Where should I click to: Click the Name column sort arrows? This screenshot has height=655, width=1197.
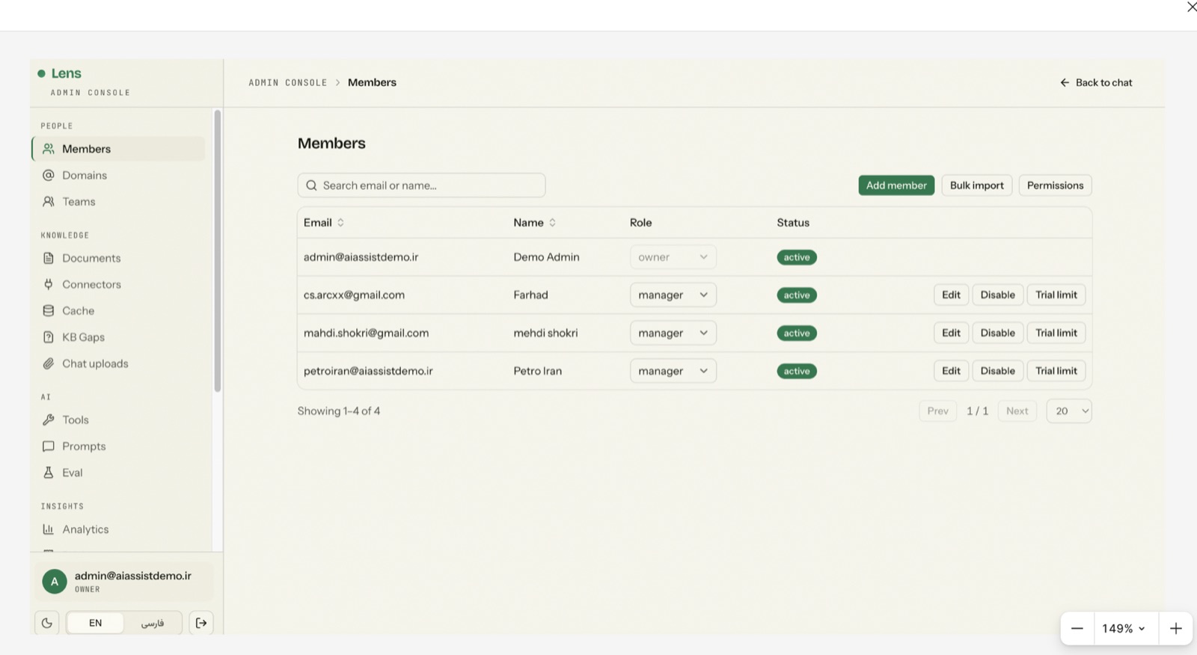[x=552, y=223]
